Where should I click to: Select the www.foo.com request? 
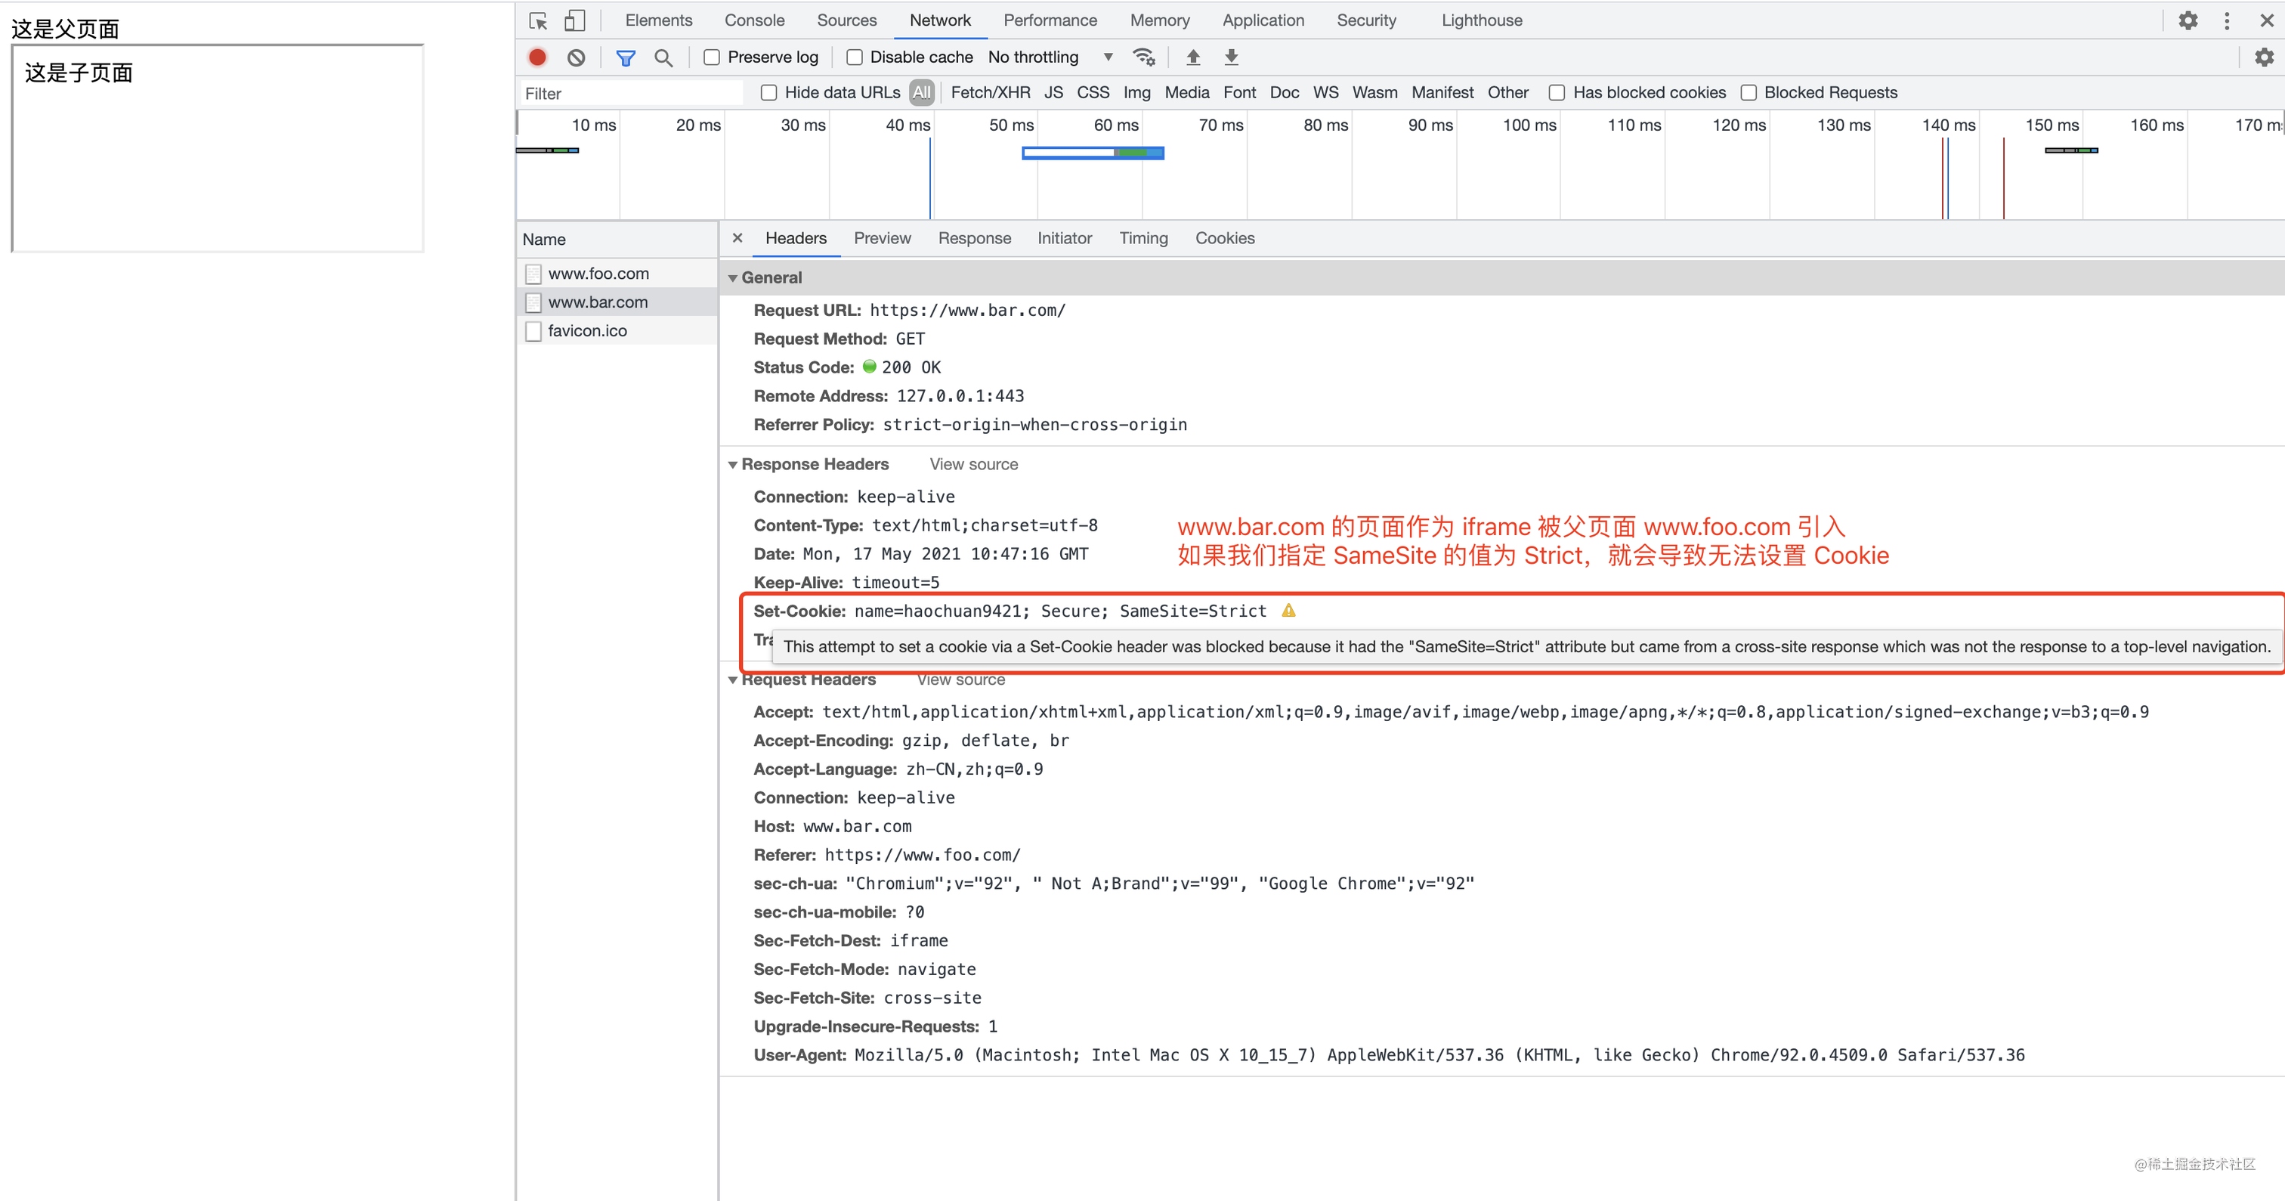click(x=598, y=274)
